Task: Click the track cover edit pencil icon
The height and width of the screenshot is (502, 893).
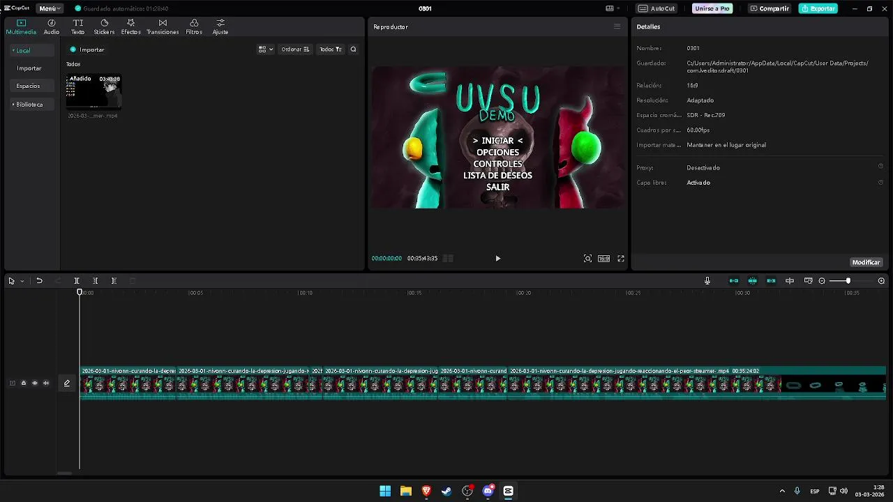Action: tap(67, 383)
